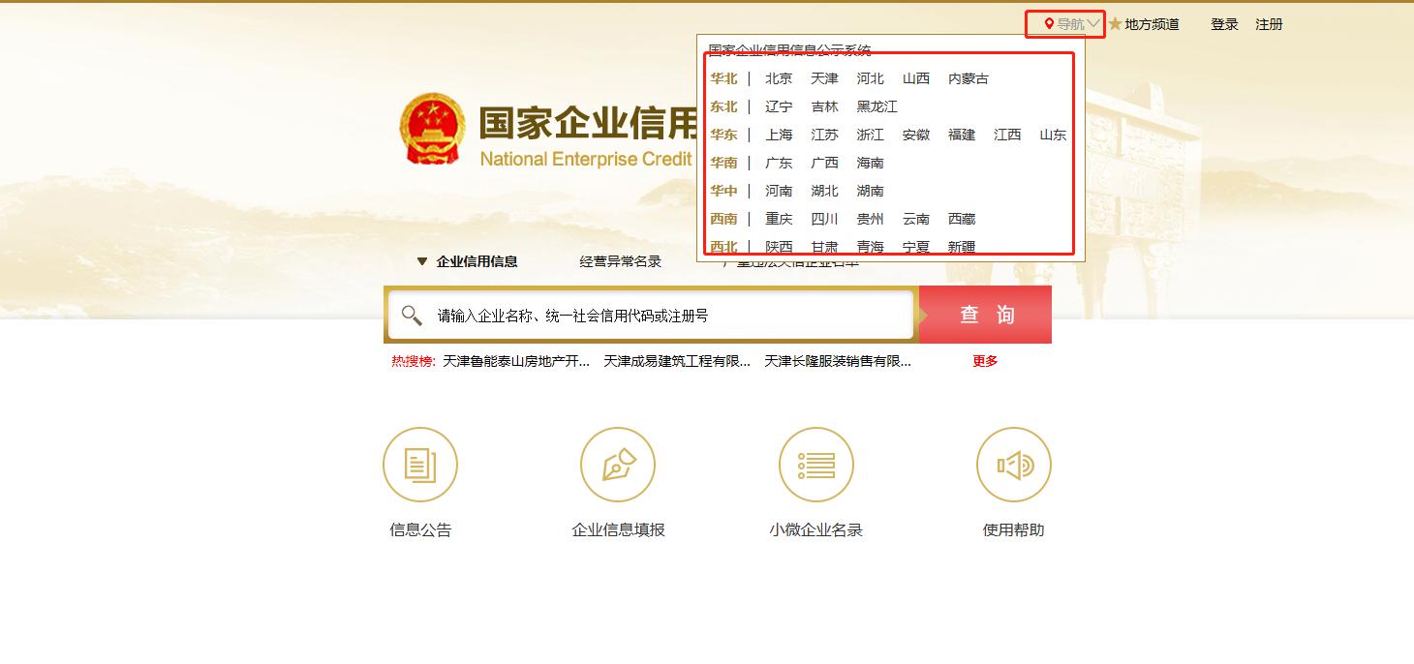Choose 北京 from the region list
The width and height of the screenshot is (1414, 664).
click(x=779, y=78)
